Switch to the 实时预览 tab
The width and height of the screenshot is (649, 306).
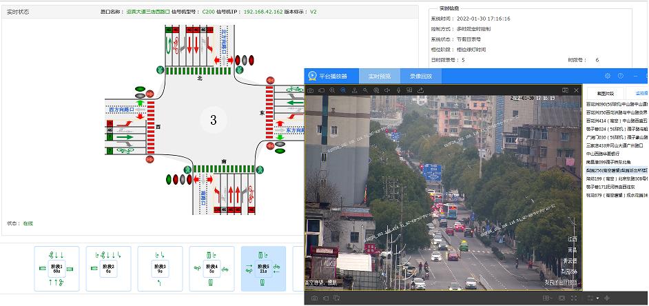(379, 76)
